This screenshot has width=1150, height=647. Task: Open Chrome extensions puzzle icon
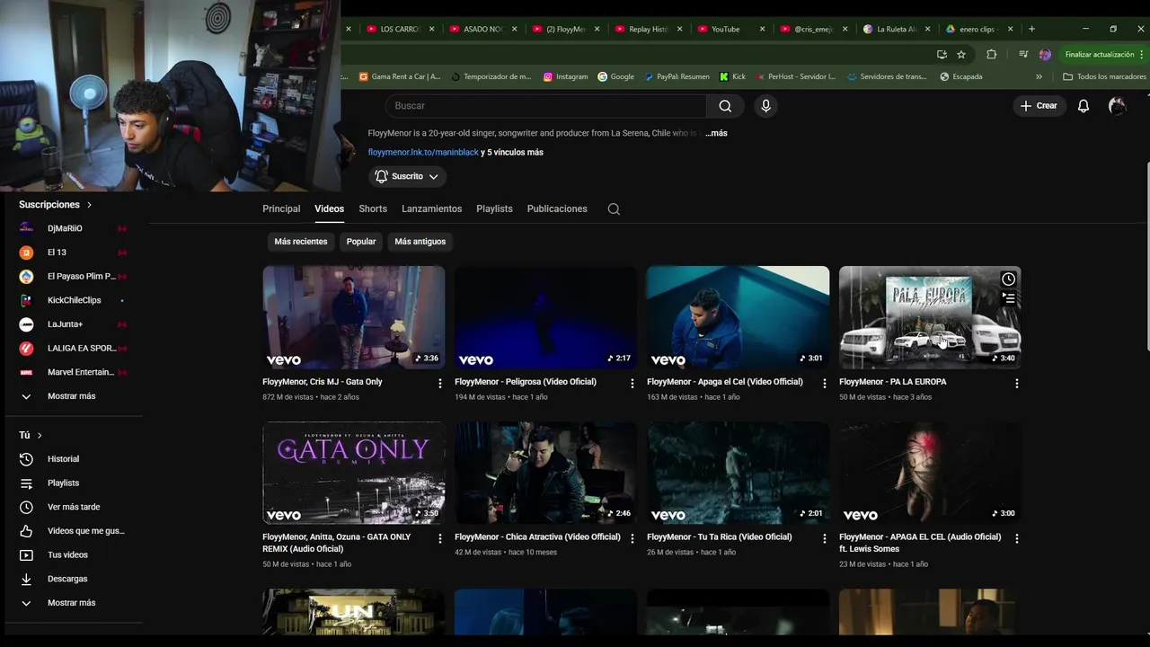tap(991, 55)
